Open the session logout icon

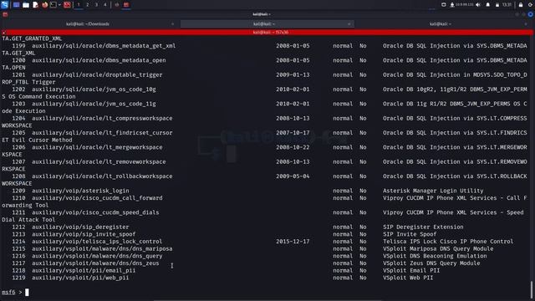point(531,5)
